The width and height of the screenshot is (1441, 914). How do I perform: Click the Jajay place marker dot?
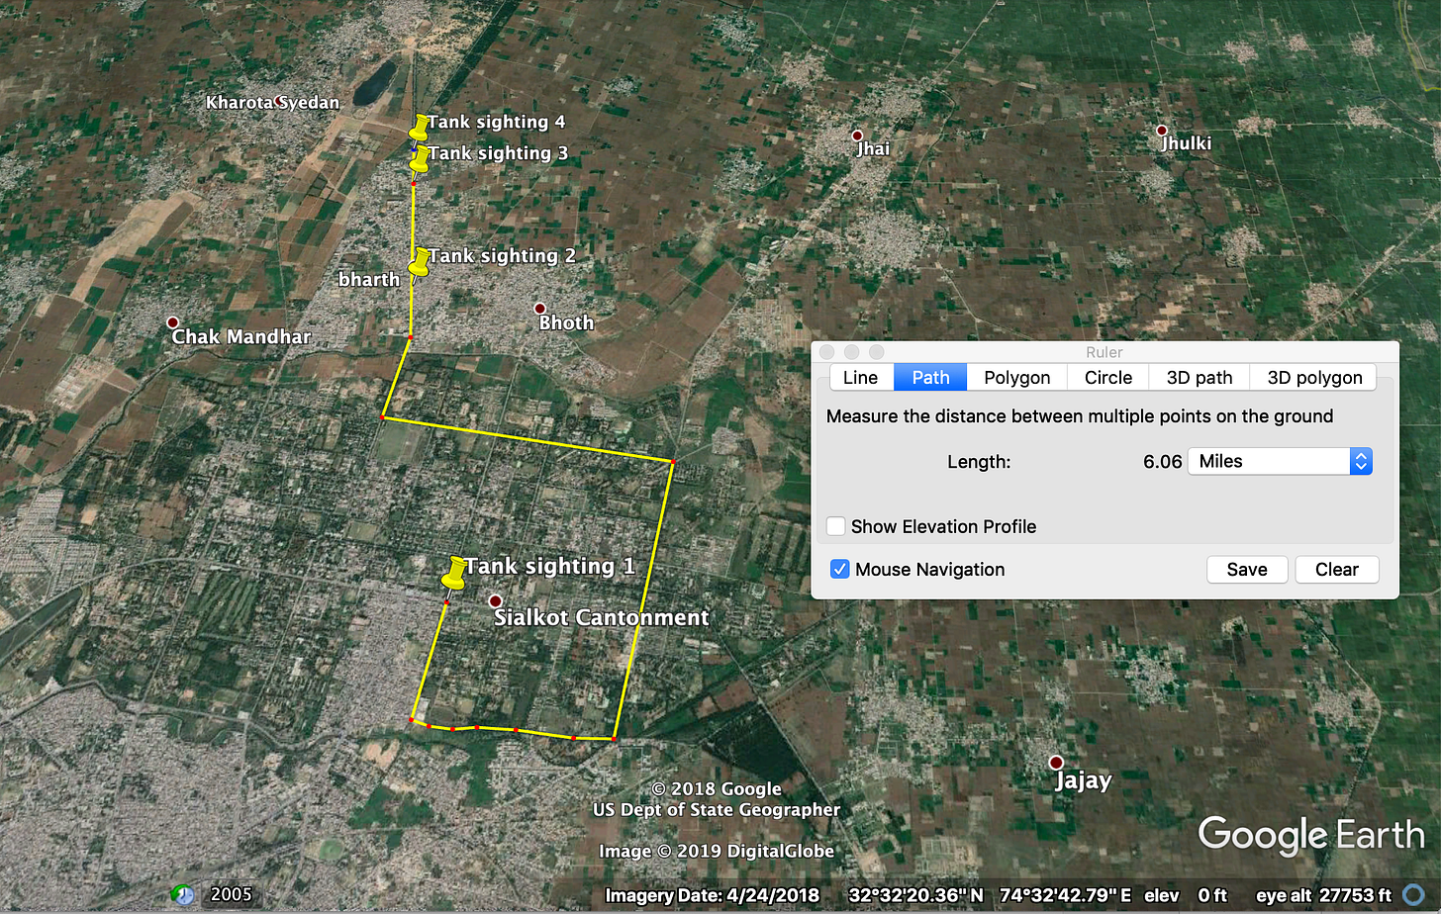point(1056,763)
